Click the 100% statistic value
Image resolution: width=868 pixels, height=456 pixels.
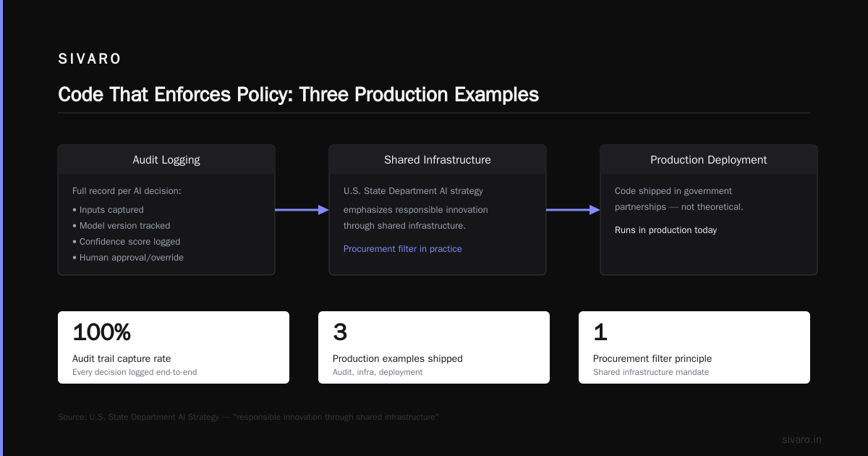click(102, 332)
